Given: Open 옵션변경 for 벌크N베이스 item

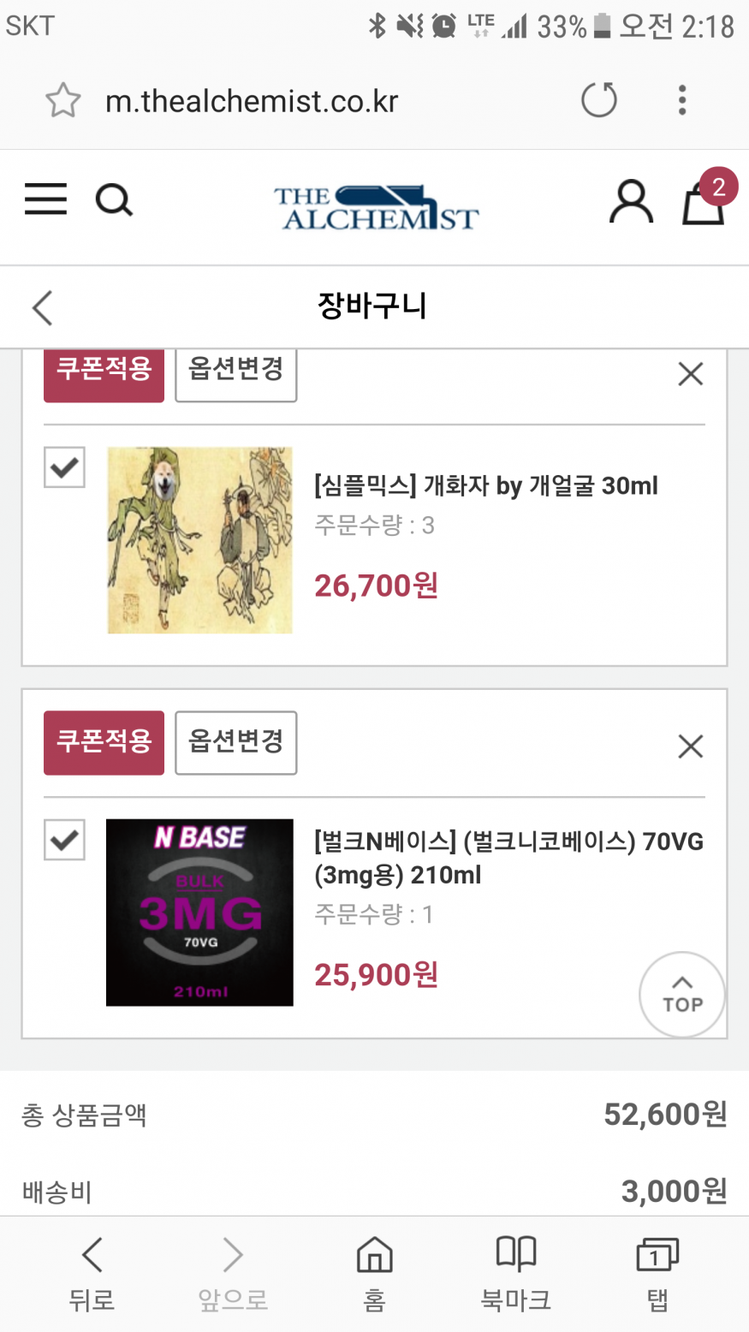Looking at the screenshot, I should (235, 742).
